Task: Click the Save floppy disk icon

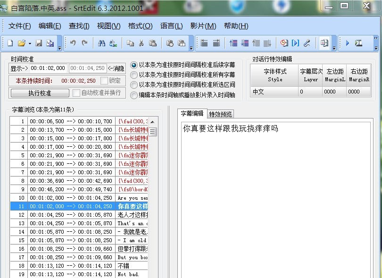Action: pos(39,43)
